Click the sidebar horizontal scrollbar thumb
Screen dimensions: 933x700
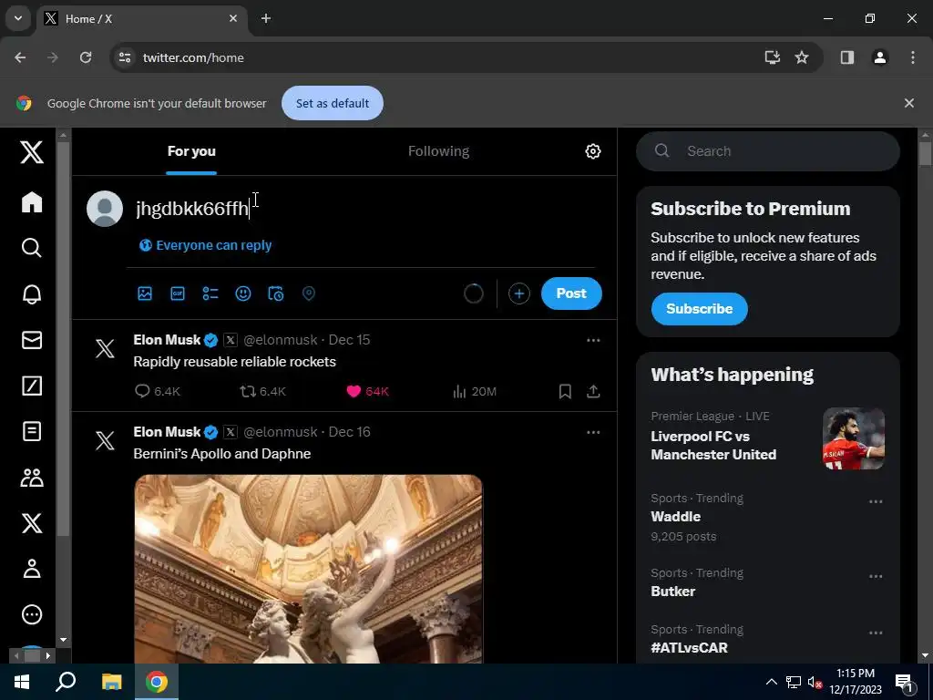[32, 655]
